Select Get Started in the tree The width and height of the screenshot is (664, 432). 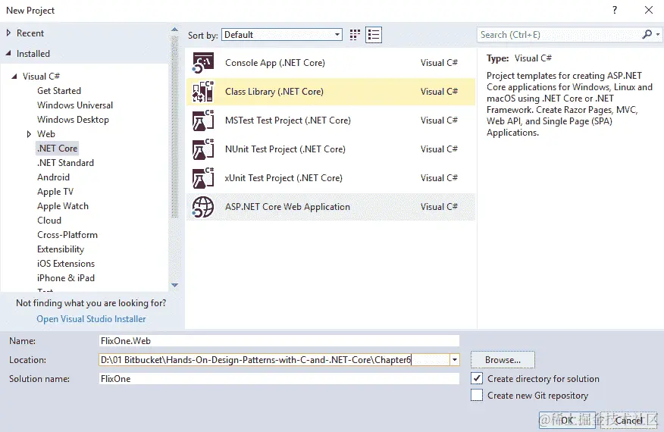pos(59,91)
